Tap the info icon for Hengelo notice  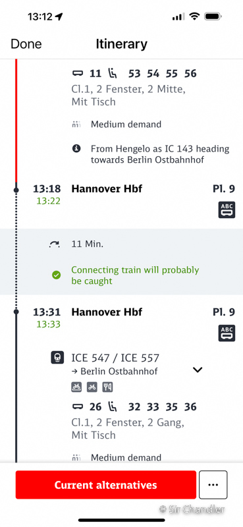76,149
